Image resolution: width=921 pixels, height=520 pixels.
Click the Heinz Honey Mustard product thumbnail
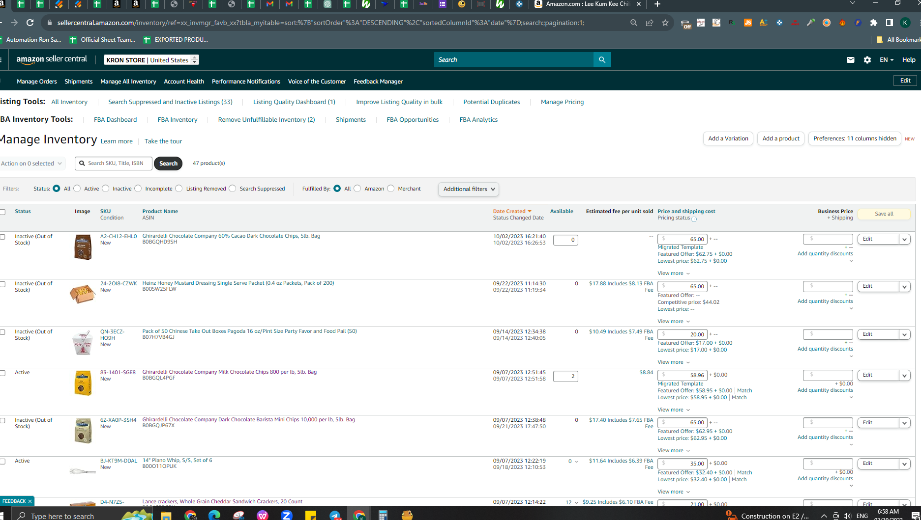click(83, 294)
